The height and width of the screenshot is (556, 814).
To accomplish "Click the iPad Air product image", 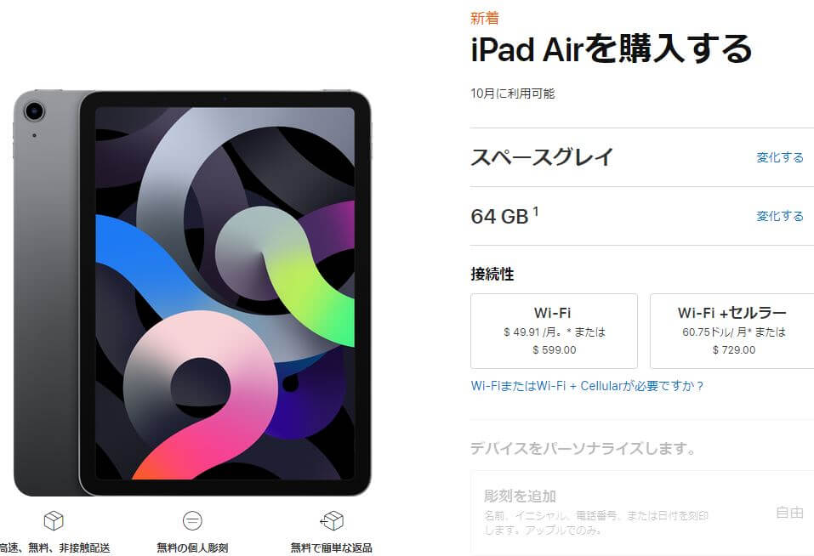I will point(192,293).
